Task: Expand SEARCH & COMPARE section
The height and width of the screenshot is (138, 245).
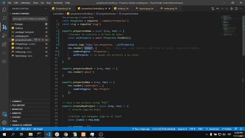Action: 29,125
